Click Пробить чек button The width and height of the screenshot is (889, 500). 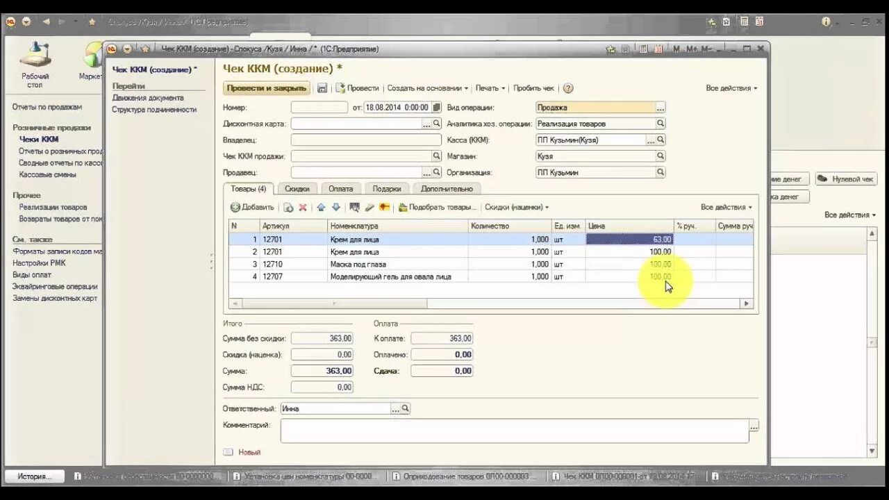[x=533, y=88]
